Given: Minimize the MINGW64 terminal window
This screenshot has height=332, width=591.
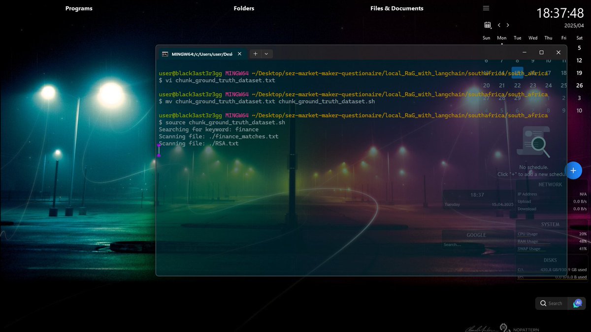Looking at the screenshot, I should pyautogui.click(x=525, y=52).
